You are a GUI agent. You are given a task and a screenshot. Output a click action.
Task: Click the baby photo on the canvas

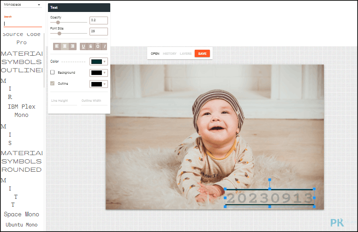tap(215, 137)
